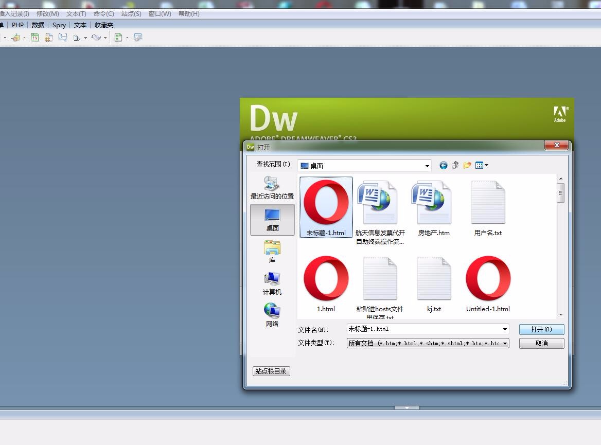The image size is (601, 445).
Task: Click the Head tags icon
Action: (77, 38)
